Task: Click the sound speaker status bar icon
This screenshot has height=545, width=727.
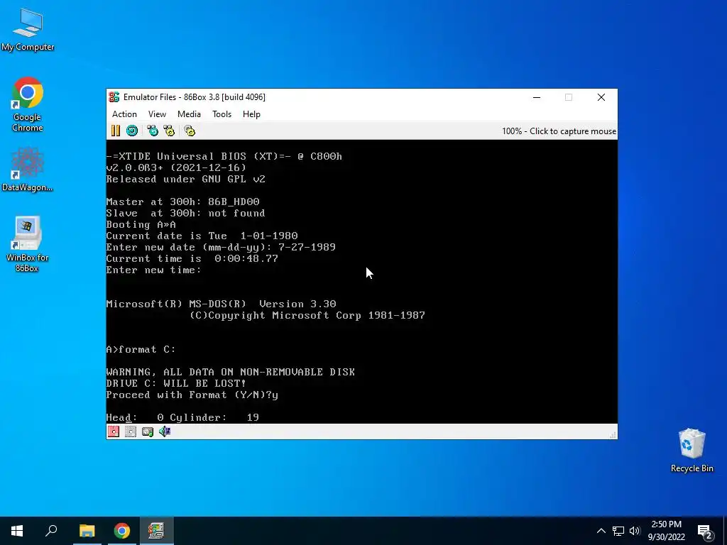Action: pos(165,431)
